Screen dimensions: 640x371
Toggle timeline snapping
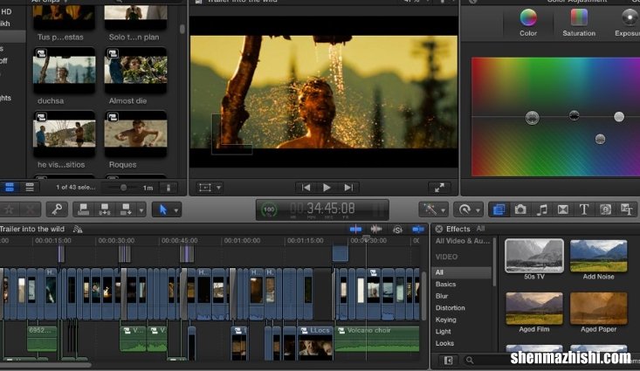coord(418,230)
